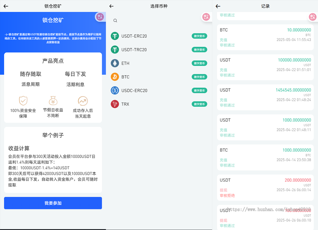Click 数字货币 tag next to USDT-ERC20

pyautogui.click(x=199, y=36)
